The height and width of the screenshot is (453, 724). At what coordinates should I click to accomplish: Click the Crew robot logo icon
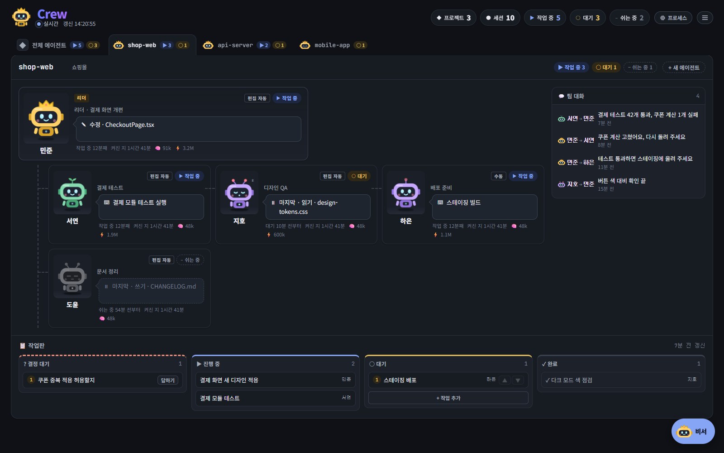coord(21,17)
